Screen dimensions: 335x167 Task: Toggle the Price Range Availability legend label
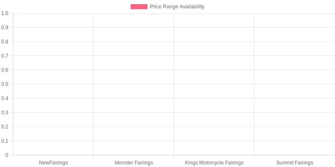point(177,7)
